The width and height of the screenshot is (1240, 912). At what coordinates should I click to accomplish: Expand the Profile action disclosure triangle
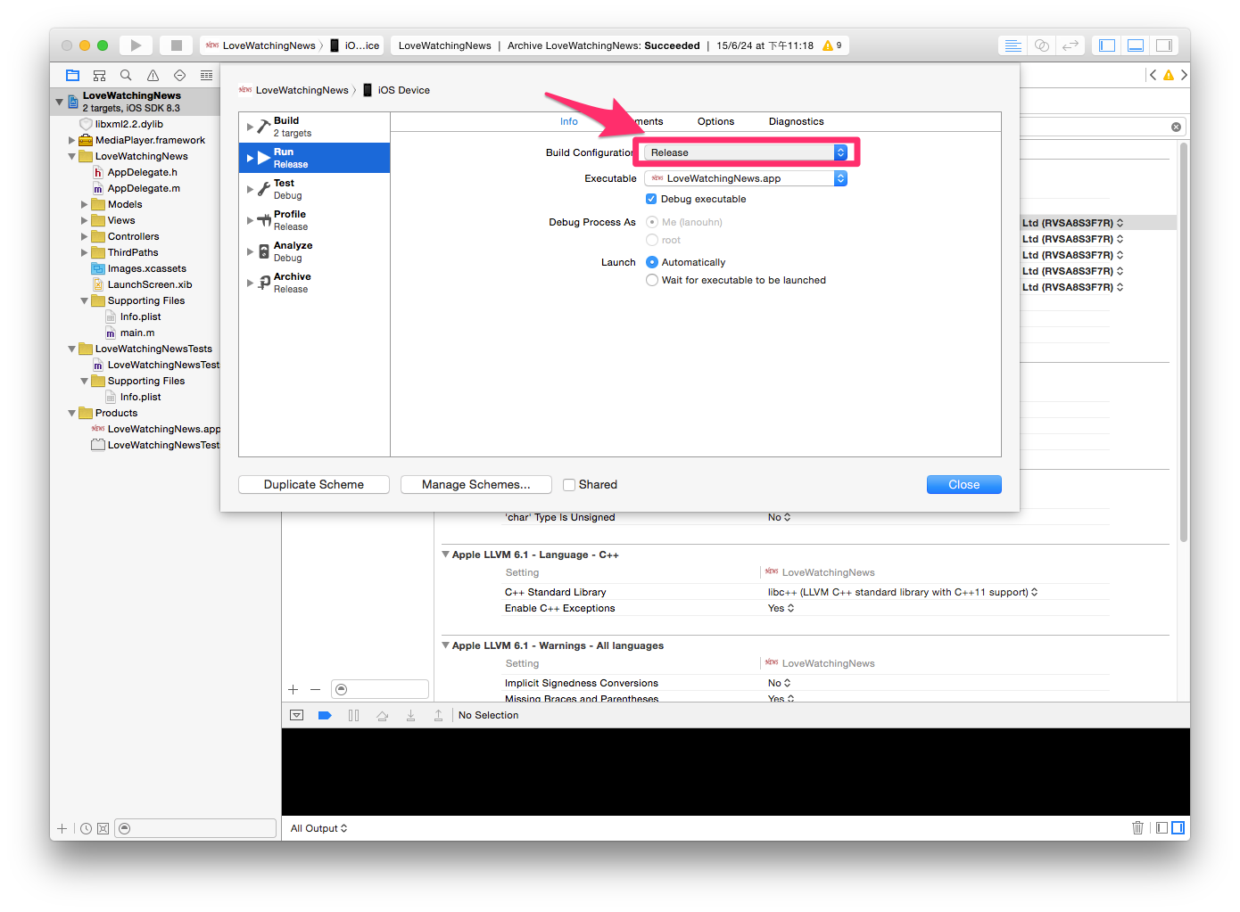(250, 220)
